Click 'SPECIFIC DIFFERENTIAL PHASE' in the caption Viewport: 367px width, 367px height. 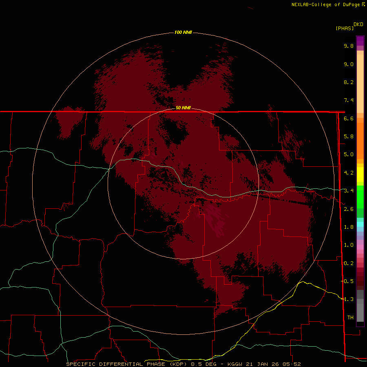pos(116,364)
